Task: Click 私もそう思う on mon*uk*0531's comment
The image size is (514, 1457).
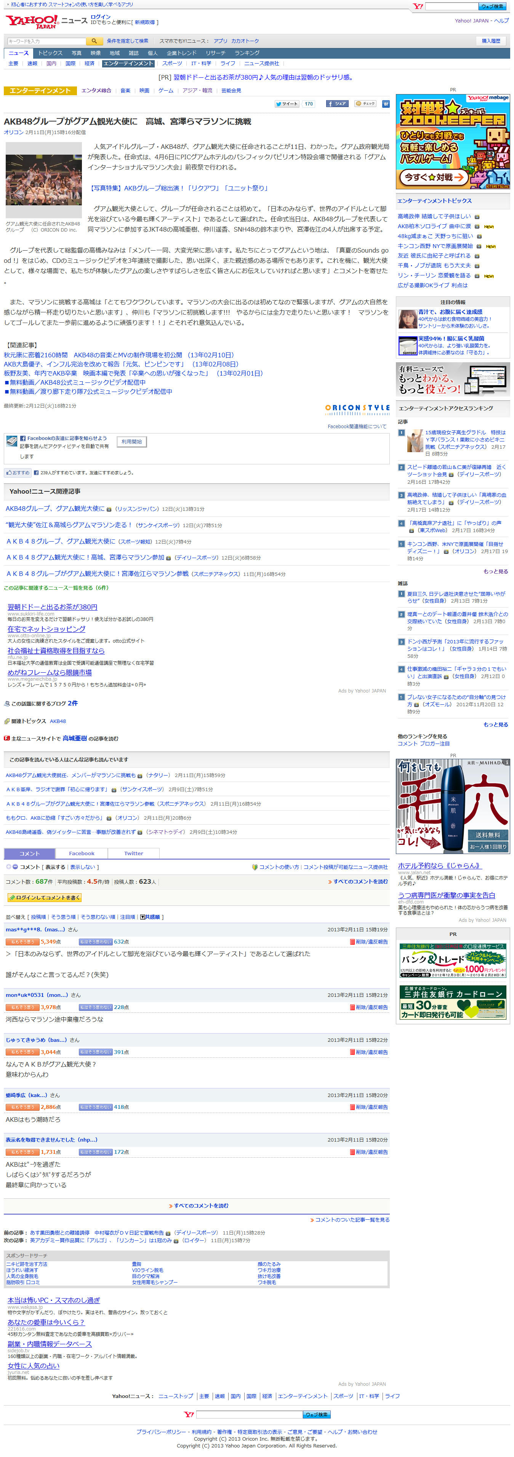Action: [22, 1007]
